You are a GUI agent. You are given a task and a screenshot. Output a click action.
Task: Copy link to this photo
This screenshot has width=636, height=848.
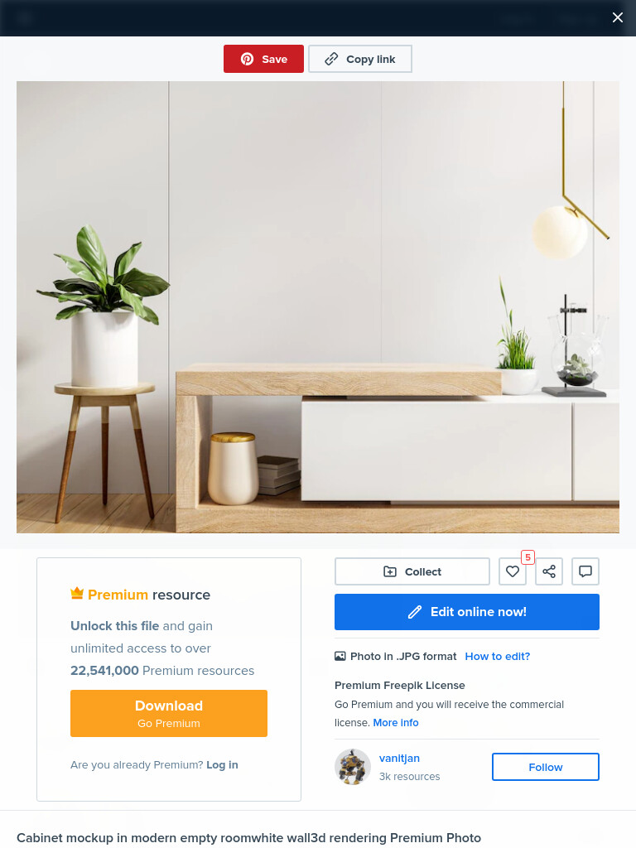pyautogui.click(x=360, y=59)
